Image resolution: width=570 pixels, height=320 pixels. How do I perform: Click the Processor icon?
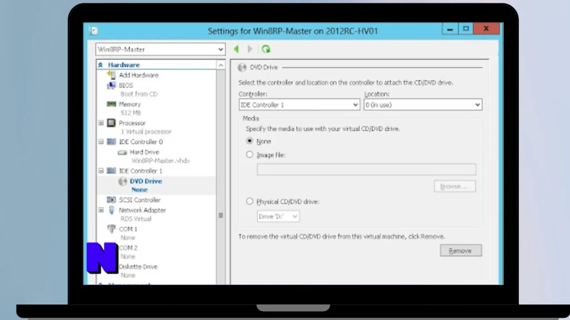tap(111, 123)
